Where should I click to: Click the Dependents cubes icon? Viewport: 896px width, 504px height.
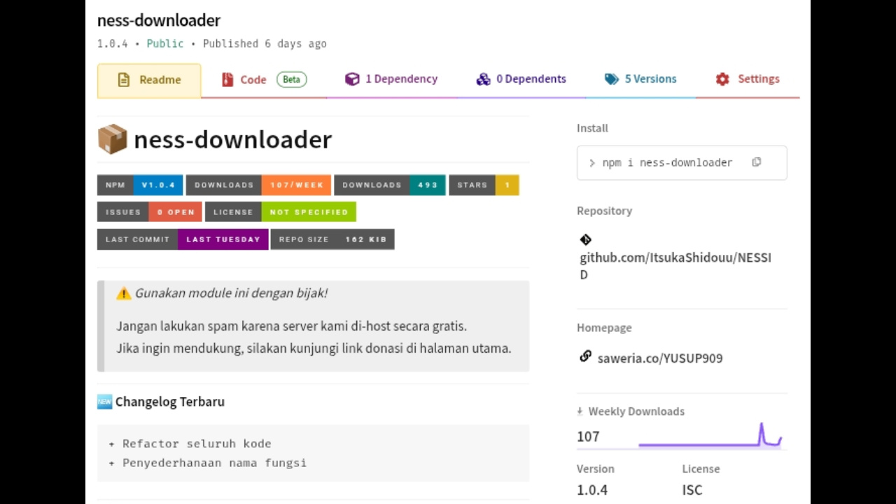click(483, 79)
